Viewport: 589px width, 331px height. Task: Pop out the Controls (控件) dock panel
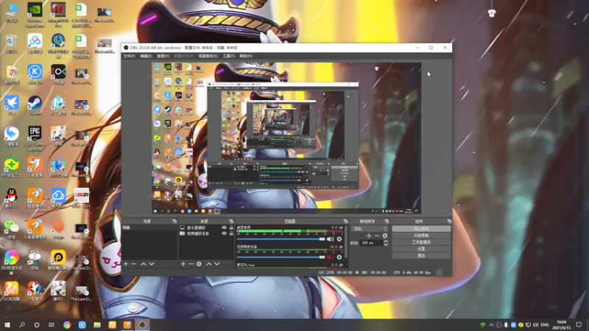point(449,221)
